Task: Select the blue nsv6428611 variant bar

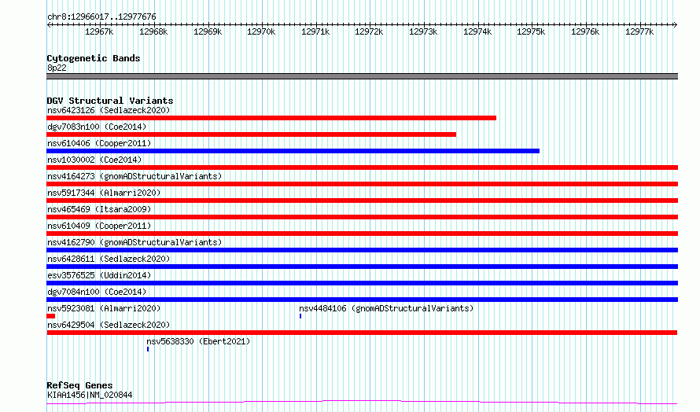Action: (x=362, y=267)
